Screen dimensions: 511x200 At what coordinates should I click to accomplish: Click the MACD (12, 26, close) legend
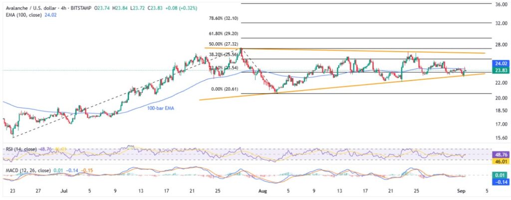coord(23,170)
